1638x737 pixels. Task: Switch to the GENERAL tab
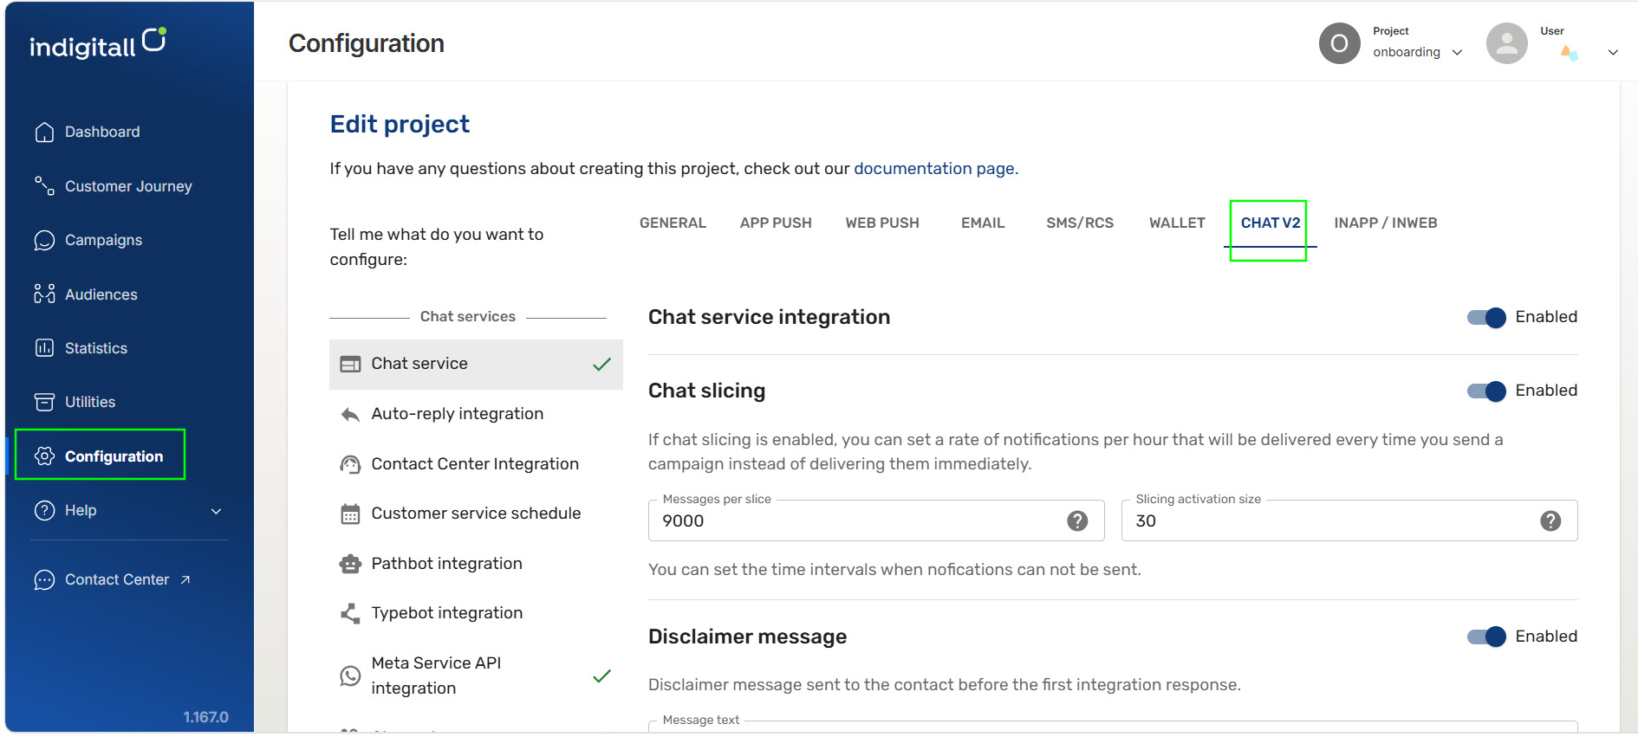point(673,223)
